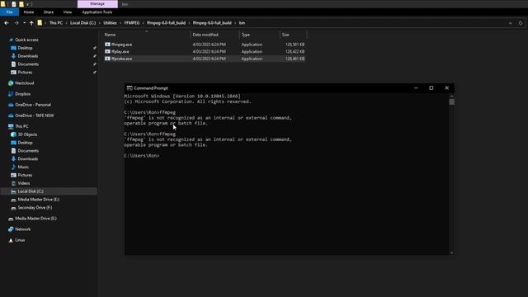
Task: Click the Dropbox sidebar icon
Action: (x=11, y=94)
